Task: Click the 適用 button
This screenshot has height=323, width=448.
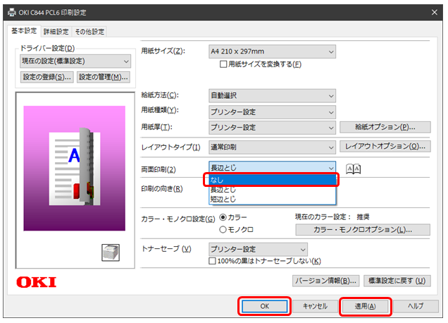Action: [x=365, y=306]
